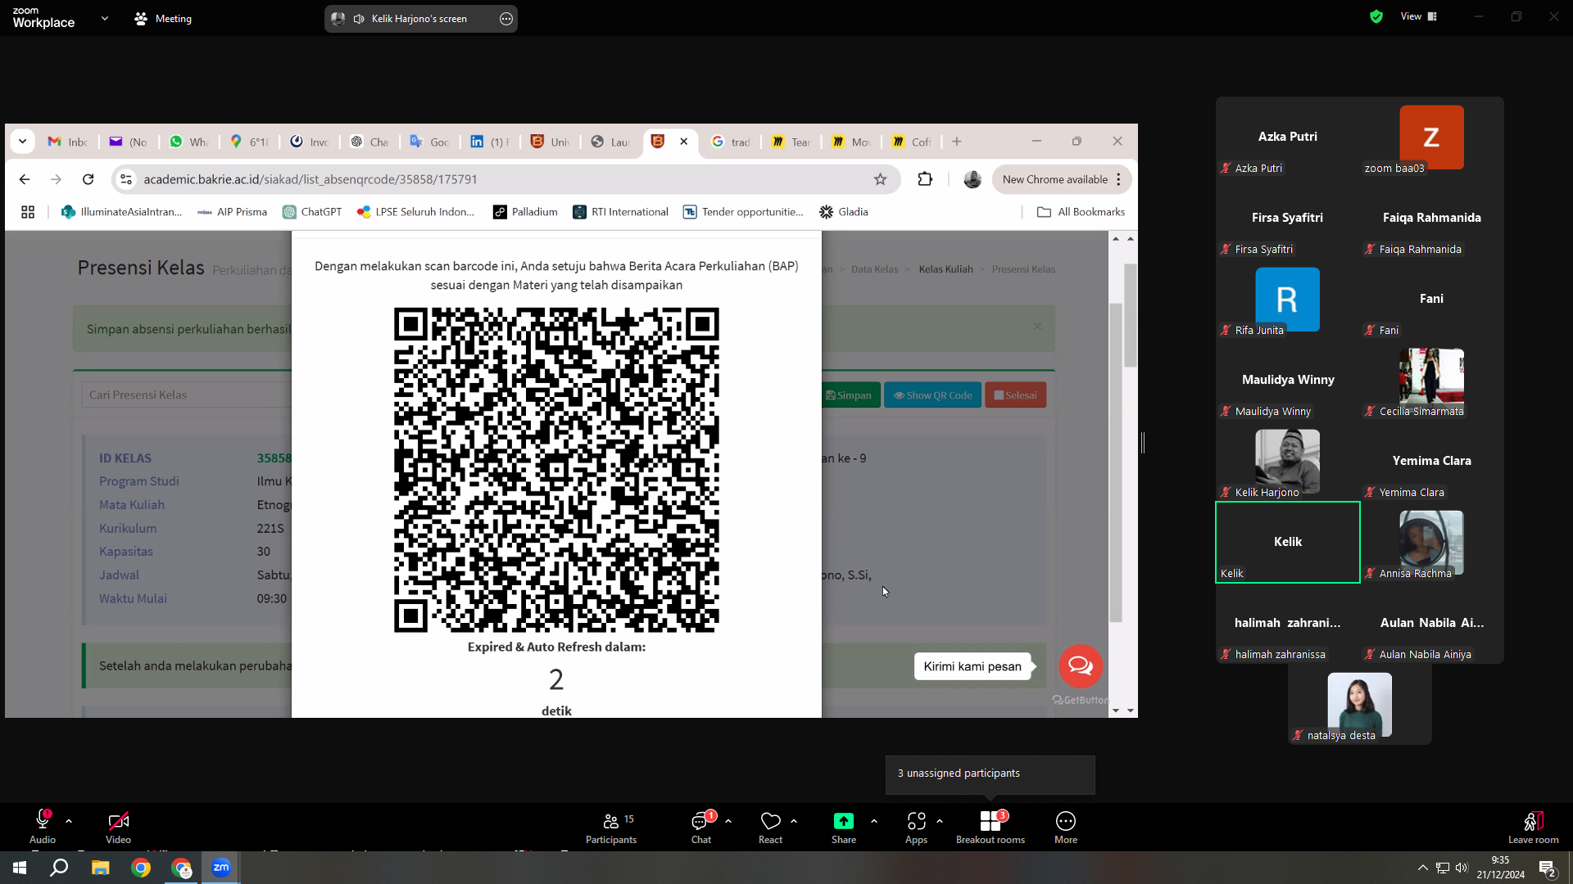Select natalsya desta video thumbnail
Viewport: 1573px width, 884px height.
coord(1359,705)
